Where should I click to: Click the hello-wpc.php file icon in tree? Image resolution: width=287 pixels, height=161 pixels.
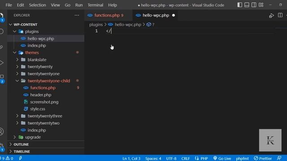[23, 38]
